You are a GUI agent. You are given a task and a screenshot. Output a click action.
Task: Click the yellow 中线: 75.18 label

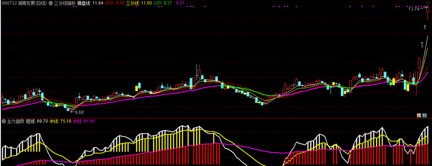click(60, 121)
